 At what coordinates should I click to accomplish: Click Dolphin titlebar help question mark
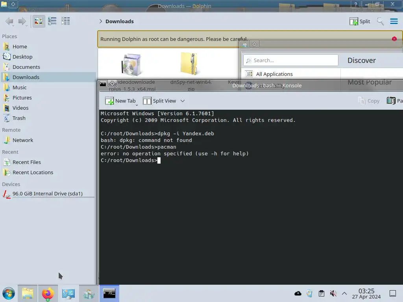(x=356, y=4)
